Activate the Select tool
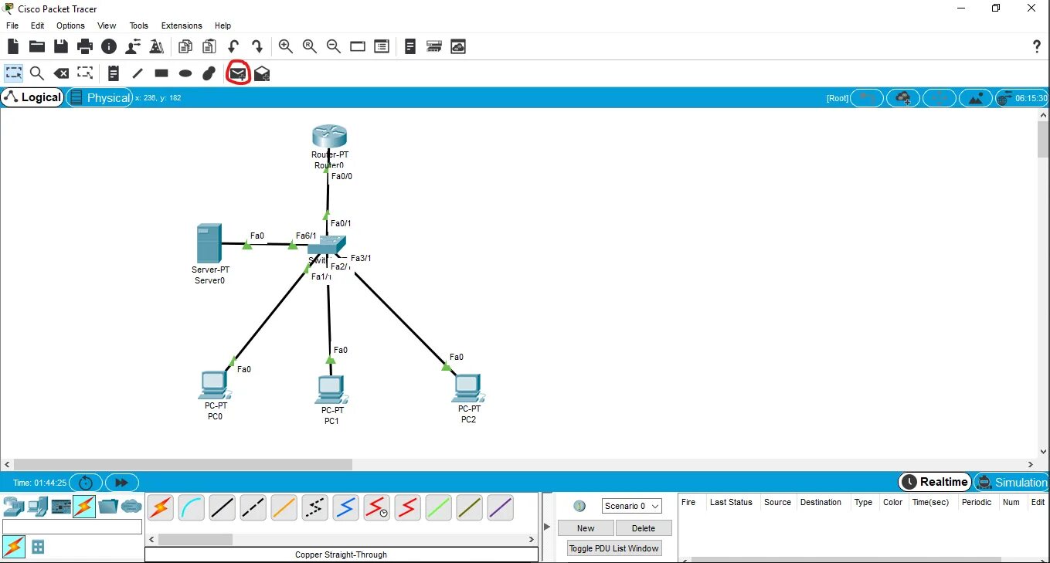Viewport: 1050px width, 563px height. (13, 73)
